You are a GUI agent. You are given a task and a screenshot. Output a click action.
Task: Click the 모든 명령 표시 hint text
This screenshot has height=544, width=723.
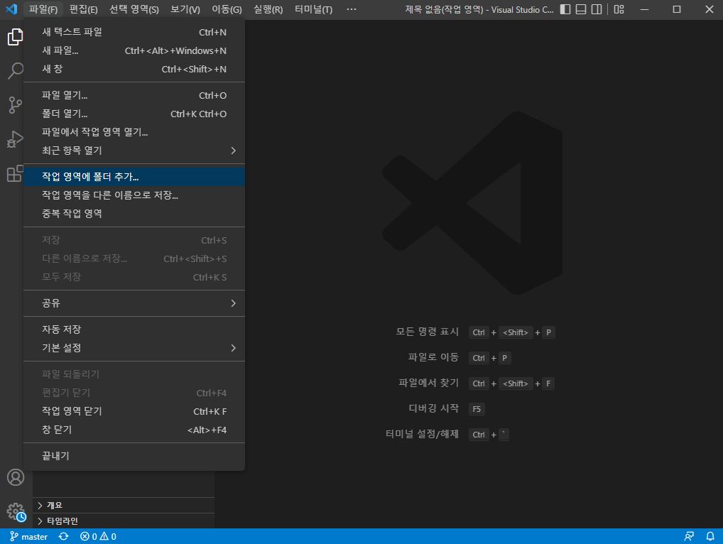point(428,332)
